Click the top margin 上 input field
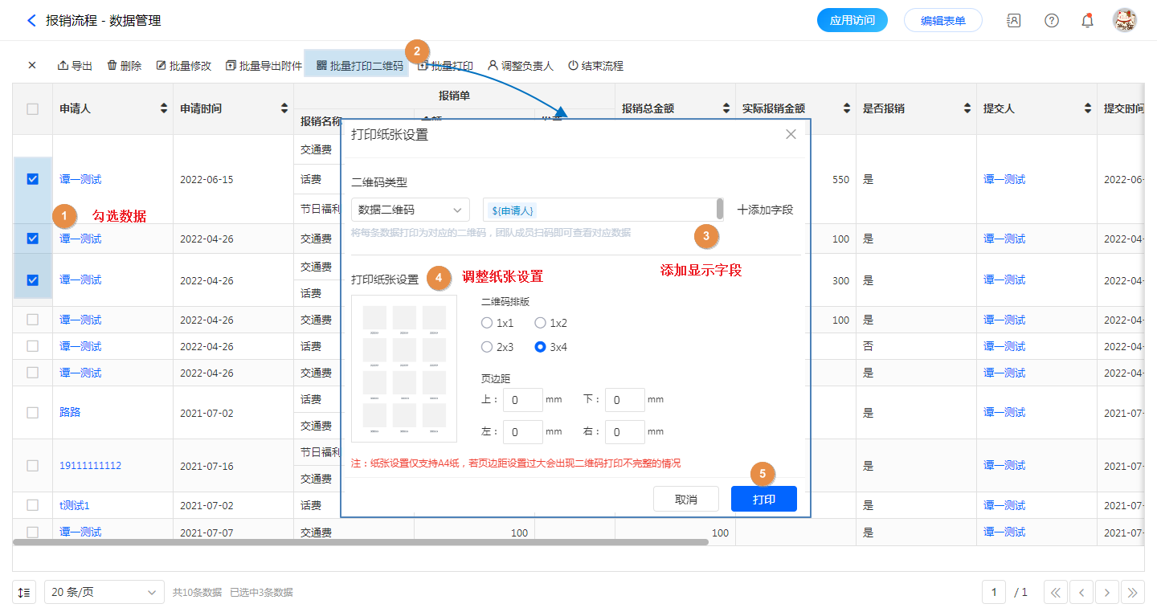The image size is (1157, 608). [x=522, y=400]
